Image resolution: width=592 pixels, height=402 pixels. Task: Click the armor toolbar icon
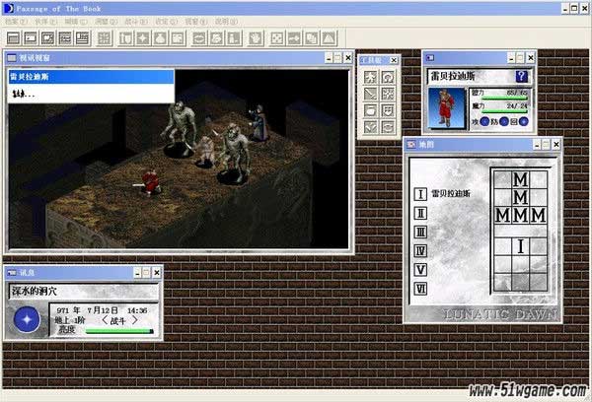pos(125,38)
